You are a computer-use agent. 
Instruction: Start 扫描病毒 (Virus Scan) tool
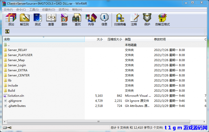pyautogui.click(x=120, y=20)
